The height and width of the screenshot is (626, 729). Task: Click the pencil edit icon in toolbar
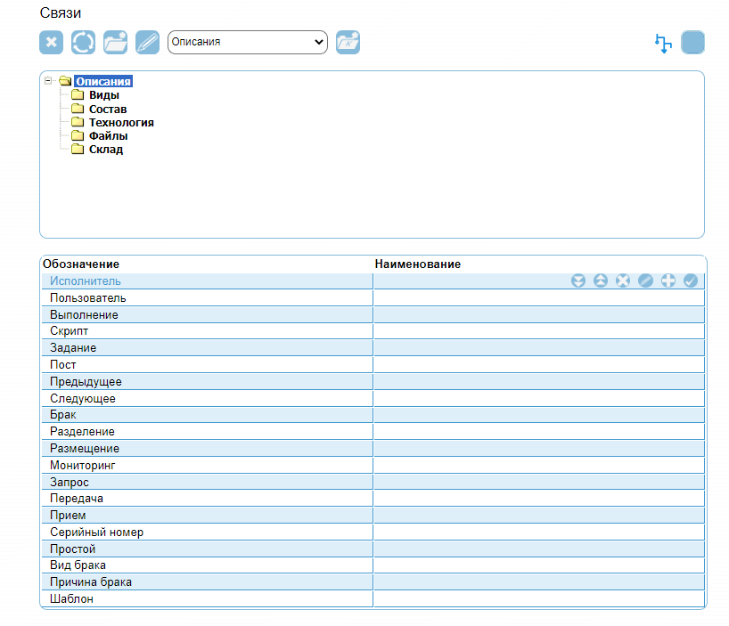coord(148,43)
